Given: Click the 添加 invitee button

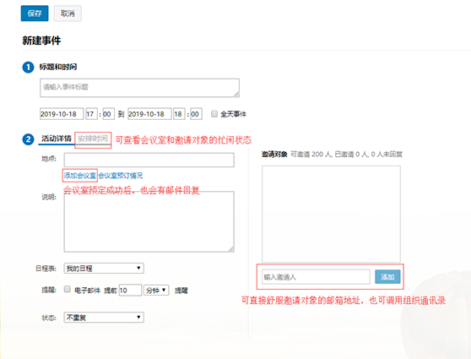Looking at the screenshot, I should [x=387, y=276].
